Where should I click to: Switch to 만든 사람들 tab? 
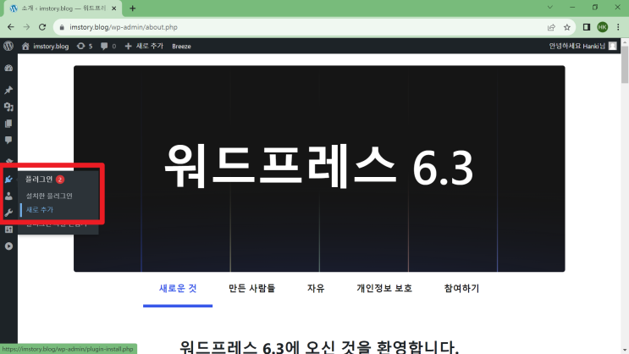252,288
